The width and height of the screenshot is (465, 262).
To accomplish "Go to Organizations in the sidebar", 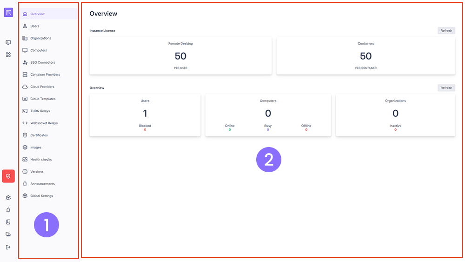I will pyautogui.click(x=40, y=38).
